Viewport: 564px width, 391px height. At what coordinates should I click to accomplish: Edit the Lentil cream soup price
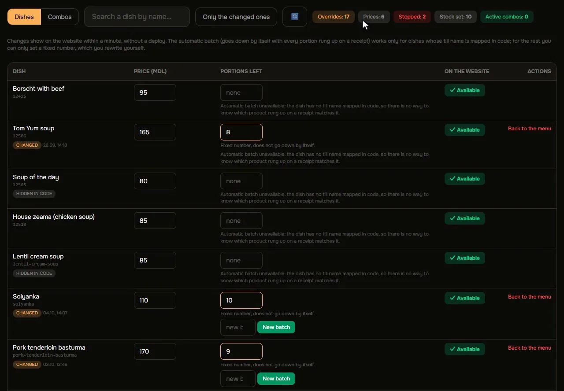(155, 260)
